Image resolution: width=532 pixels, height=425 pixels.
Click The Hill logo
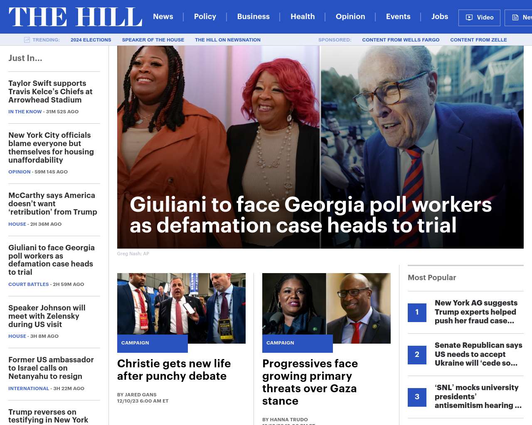pos(75,17)
